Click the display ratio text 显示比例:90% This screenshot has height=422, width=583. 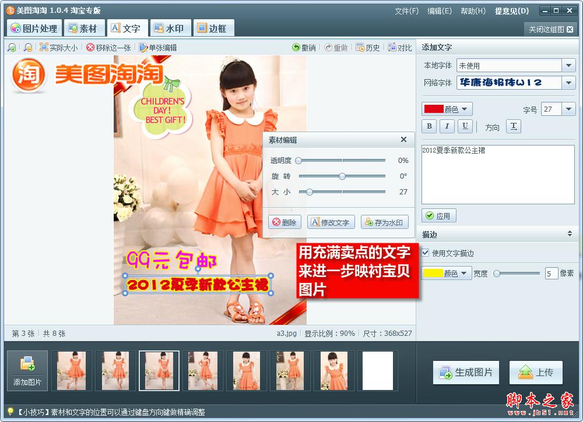pos(329,334)
